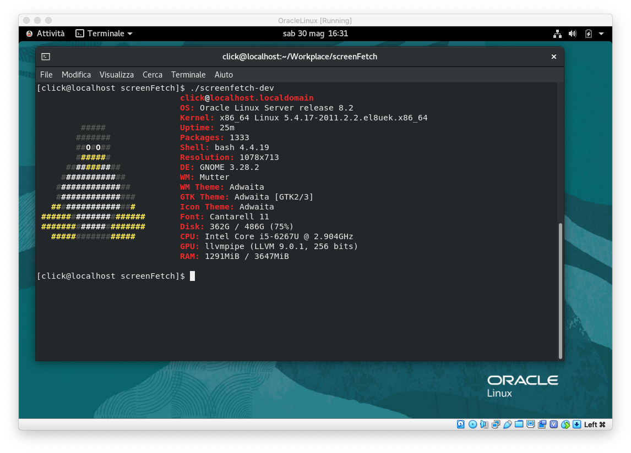Image resolution: width=631 pixels, height=453 pixels.
Task: Click the Shell bash 4.4.19 line
Action: pos(225,147)
